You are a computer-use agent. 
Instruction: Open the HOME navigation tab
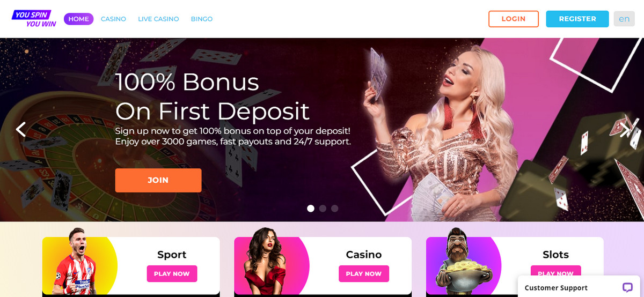79,19
